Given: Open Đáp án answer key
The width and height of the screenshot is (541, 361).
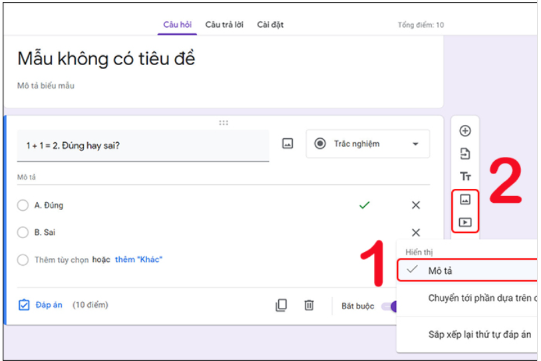Looking at the screenshot, I should coord(41,305).
